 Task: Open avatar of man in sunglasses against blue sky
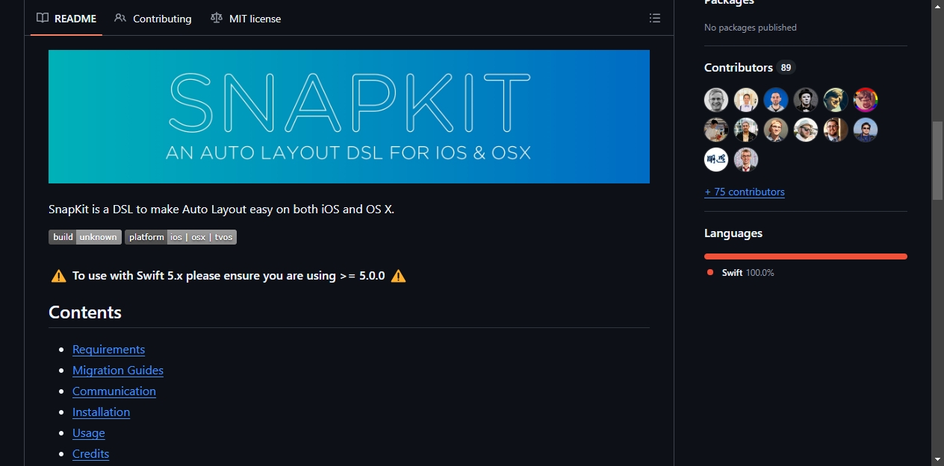866,130
